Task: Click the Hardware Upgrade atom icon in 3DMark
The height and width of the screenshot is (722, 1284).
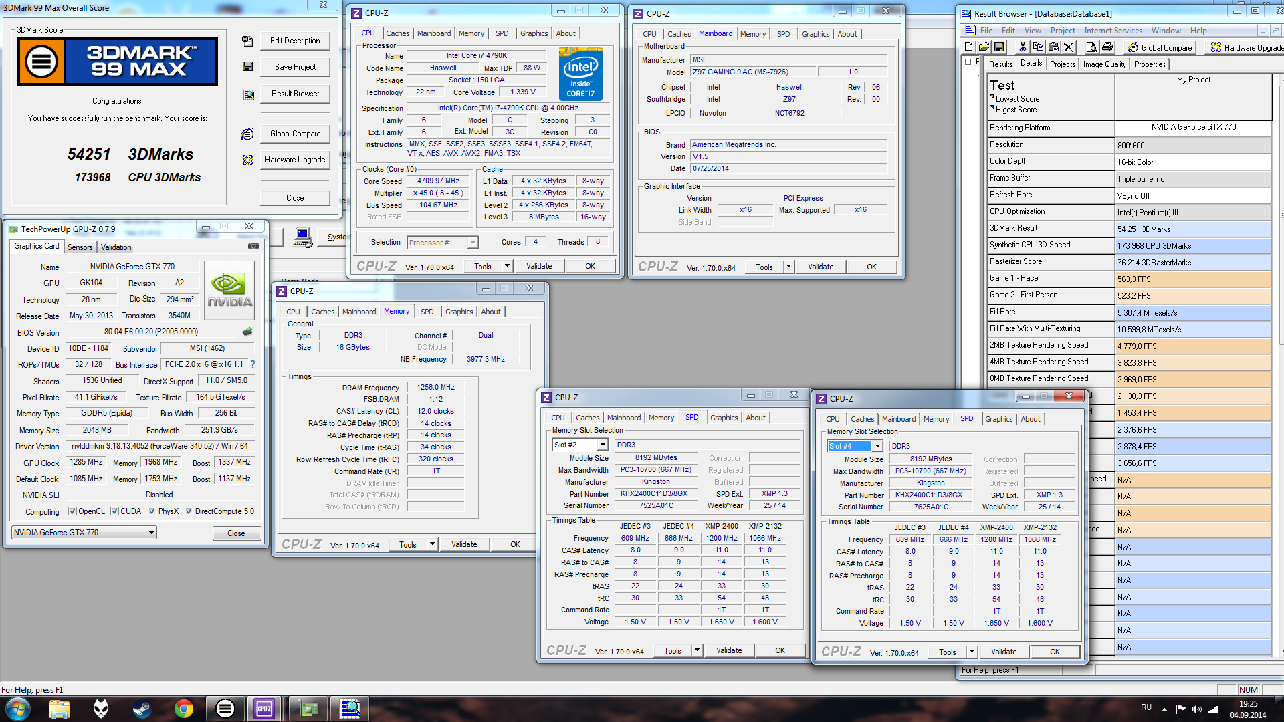Action: [x=247, y=160]
